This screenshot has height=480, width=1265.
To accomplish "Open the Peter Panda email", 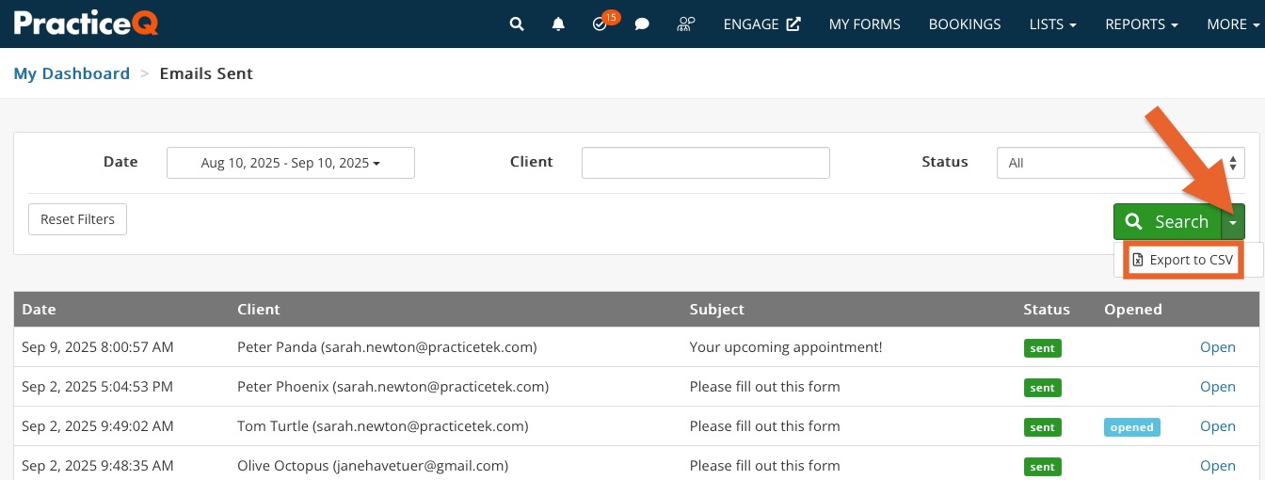I will point(1217,347).
